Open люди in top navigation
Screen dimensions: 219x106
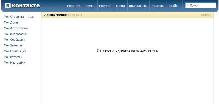click(x=120, y=6)
